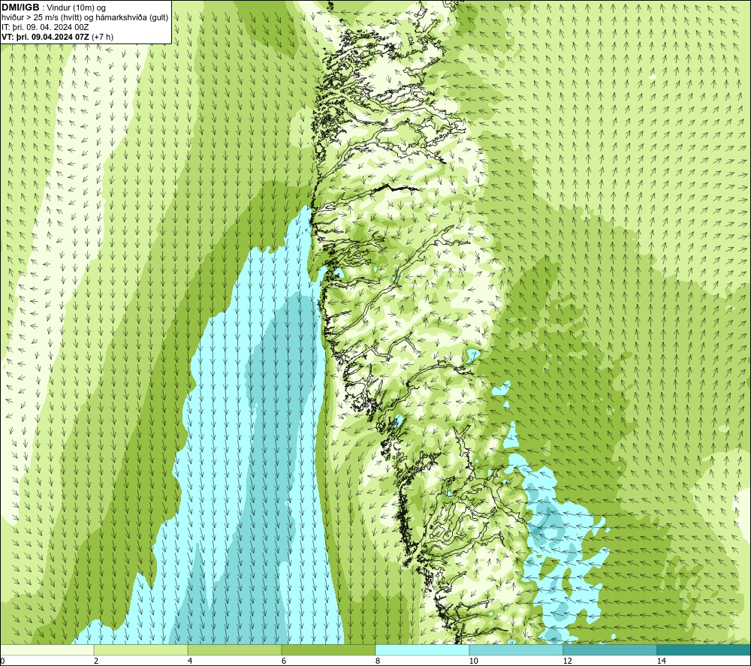Click the scale label '2'
This screenshot has width=751, height=666.
click(x=96, y=661)
